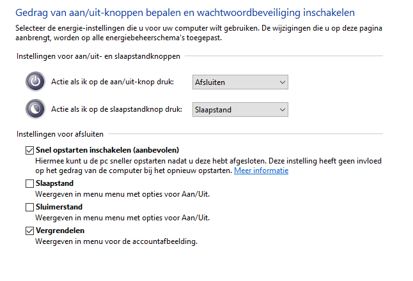
Task: Click the sleep button moon icon
Action: [x=36, y=109]
